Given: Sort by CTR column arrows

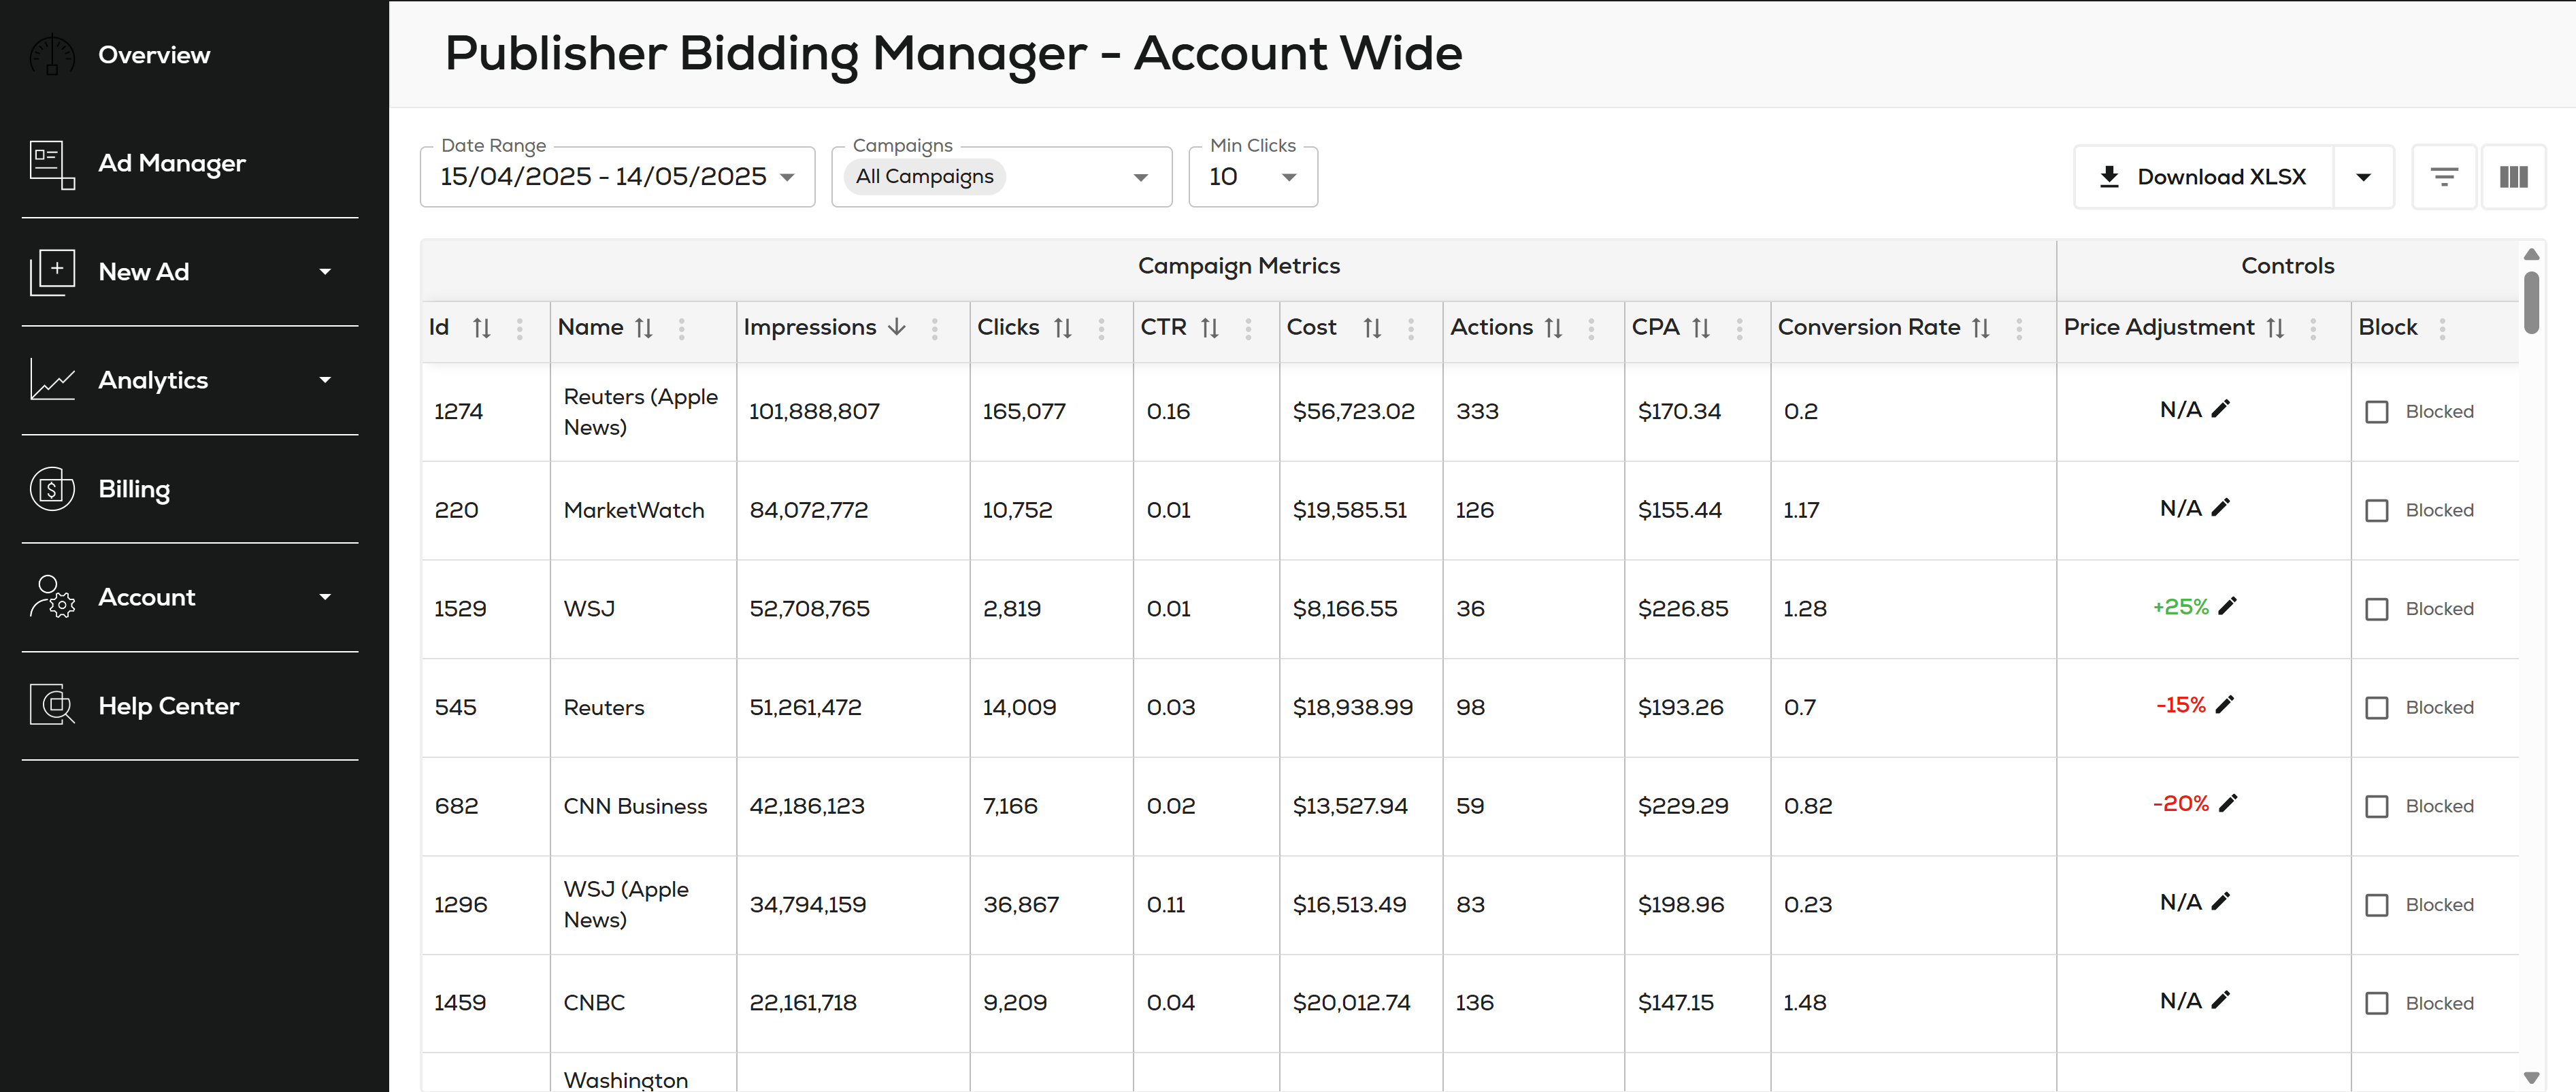Looking at the screenshot, I should pos(1210,328).
